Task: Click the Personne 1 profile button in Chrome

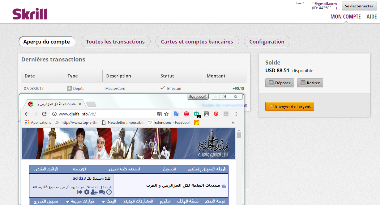Action: click(x=198, y=97)
